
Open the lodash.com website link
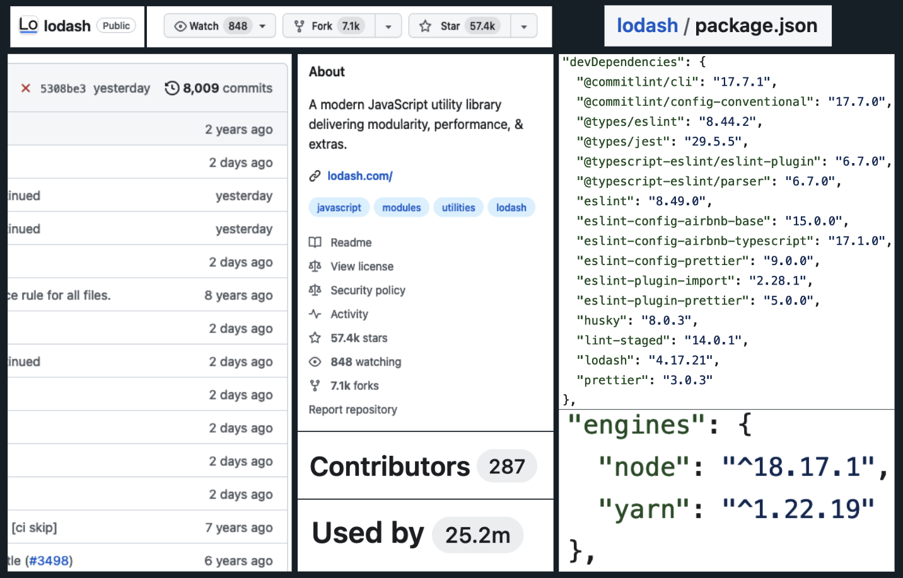[x=359, y=176]
